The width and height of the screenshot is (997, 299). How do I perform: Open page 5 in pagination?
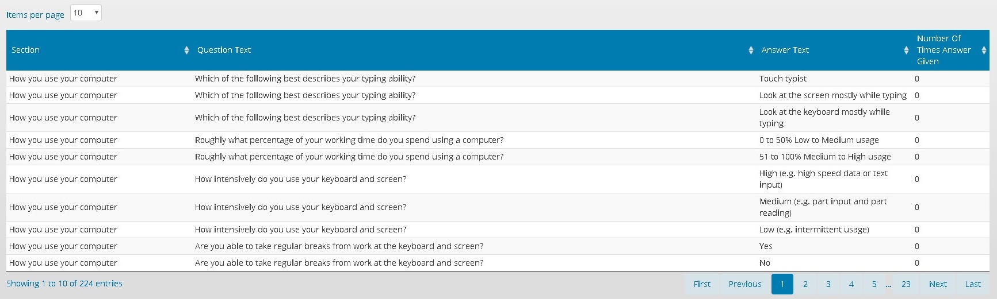pos(874,284)
